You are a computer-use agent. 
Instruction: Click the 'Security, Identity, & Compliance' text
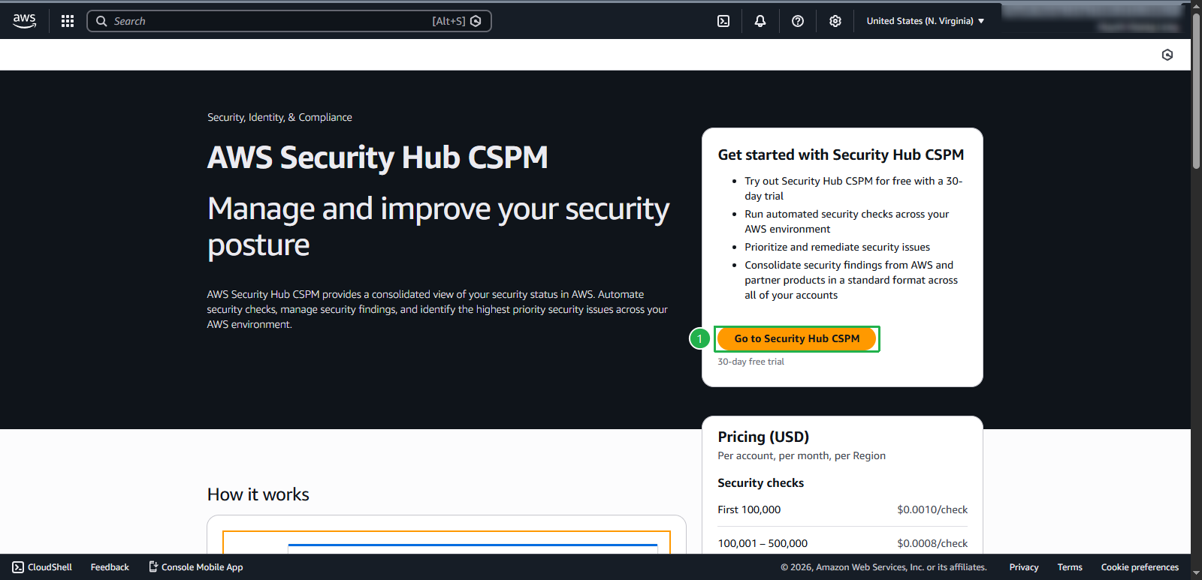[279, 117]
